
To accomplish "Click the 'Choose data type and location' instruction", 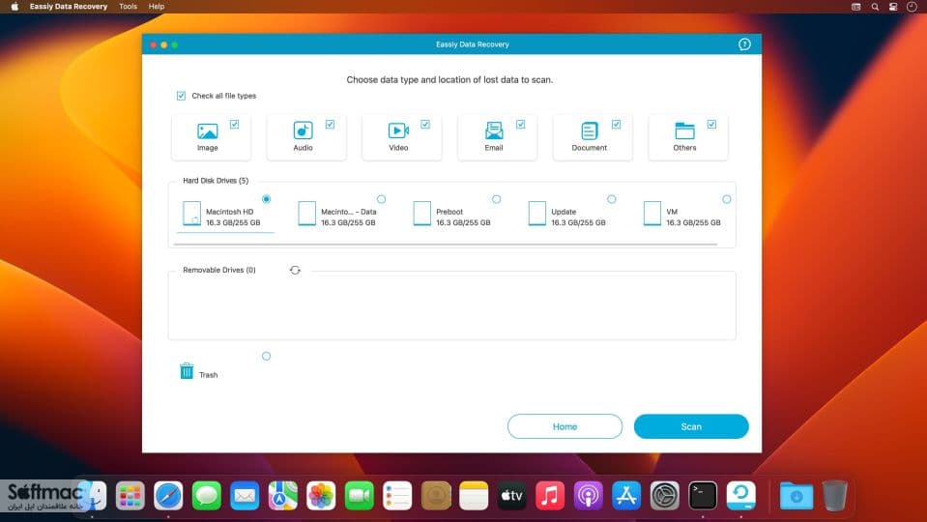I will [x=449, y=80].
